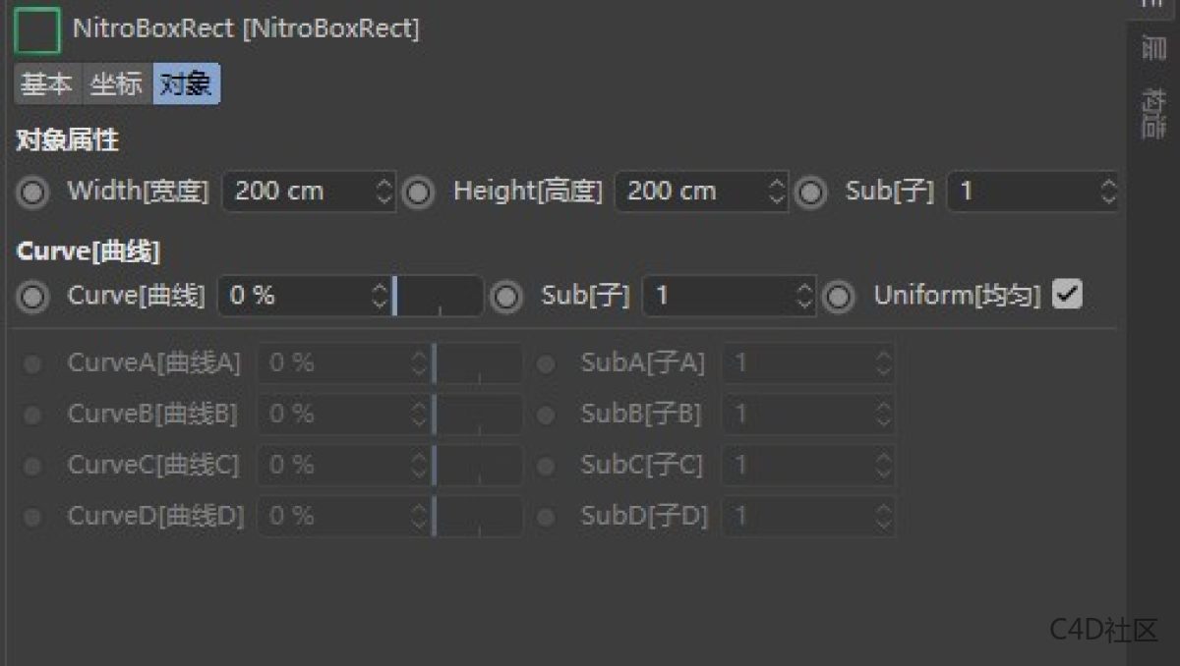Viewport: 1180px width, 666px height.
Task: Click the keyframe dot beside the Curve section Sub[子]
Action: tap(507, 296)
